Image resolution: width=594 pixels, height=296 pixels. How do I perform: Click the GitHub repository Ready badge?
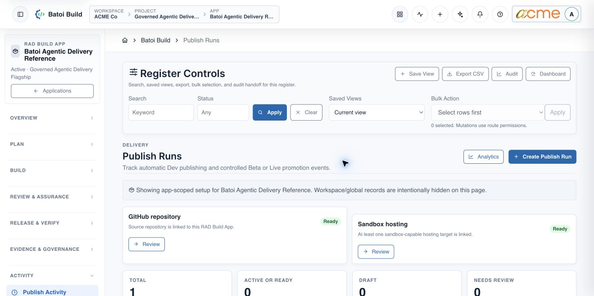(331, 221)
